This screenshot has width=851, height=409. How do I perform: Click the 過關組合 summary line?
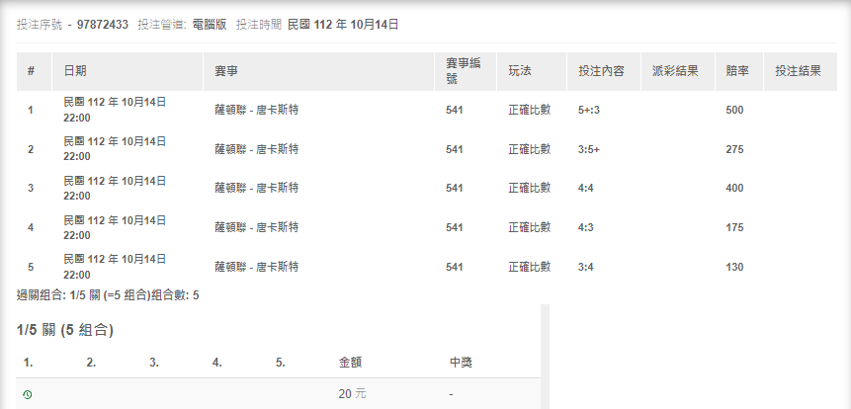108,295
